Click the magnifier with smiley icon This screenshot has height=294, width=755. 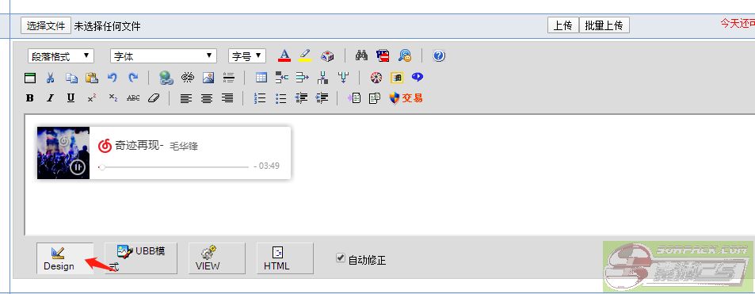(x=405, y=55)
